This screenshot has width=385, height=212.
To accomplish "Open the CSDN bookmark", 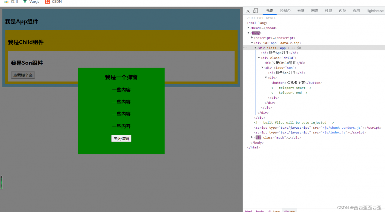I will point(54,2).
